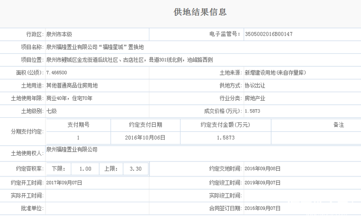Select contract signing date 2016年09月07日
Image resolution: width=361 pixels, height=218 pixels.
point(263,209)
